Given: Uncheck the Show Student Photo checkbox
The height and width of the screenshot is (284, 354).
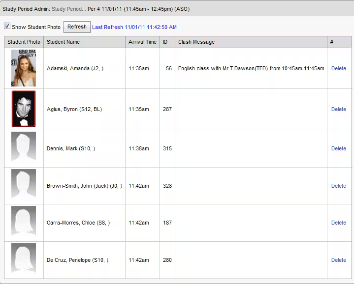Looking at the screenshot, I should [x=7, y=26].
